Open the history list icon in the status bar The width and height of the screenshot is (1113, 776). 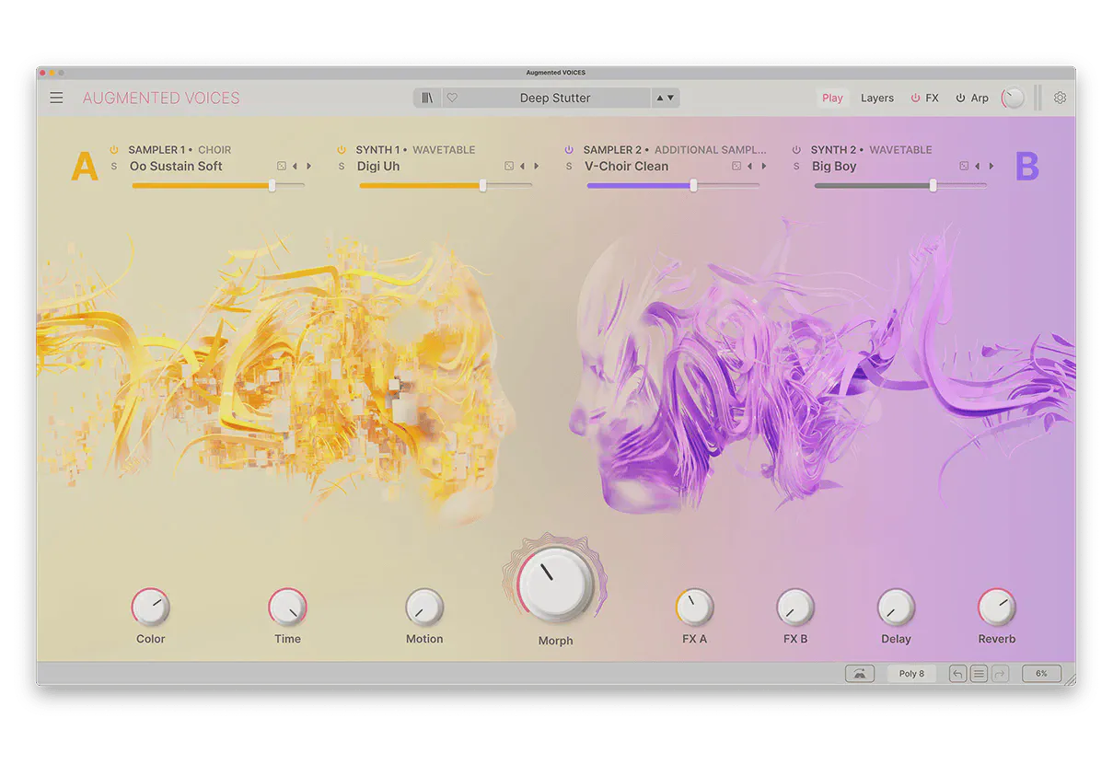pyautogui.click(x=979, y=674)
